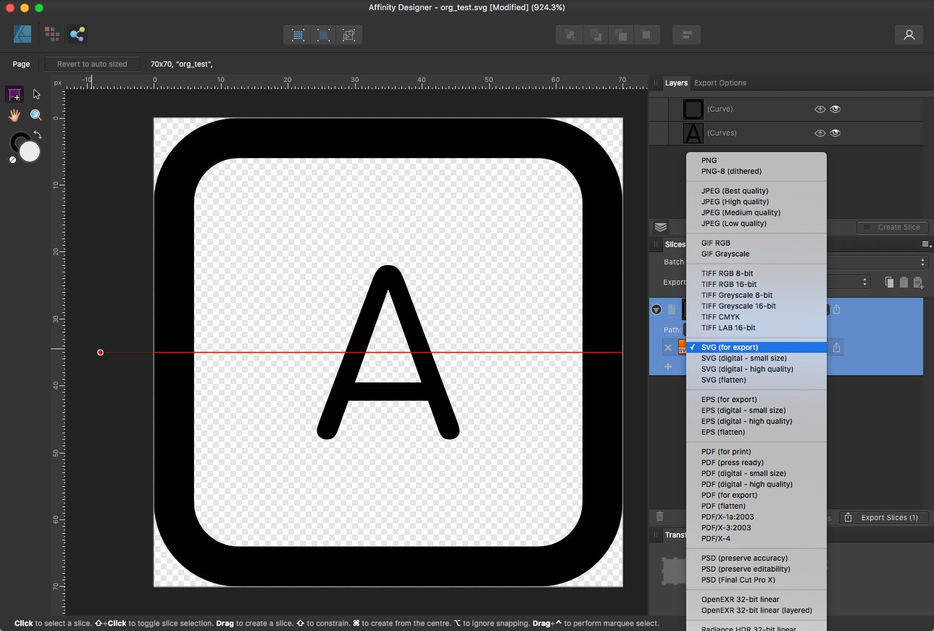Image resolution: width=934 pixels, height=631 pixels.
Task: Choose TIFF CMYK format
Action: click(x=756, y=317)
